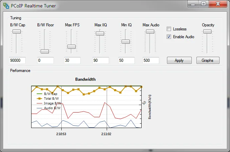The image size is (230, 152).
Task: Click the Apply button
Action: point(179,60)
